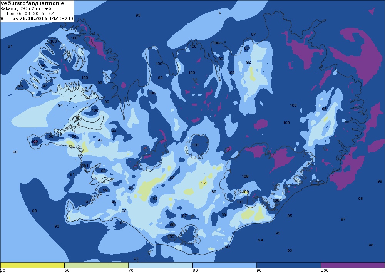Click the yellow 50–60 legend color band
This screenshot has height=273, width=385.
(x=32, y=265)
